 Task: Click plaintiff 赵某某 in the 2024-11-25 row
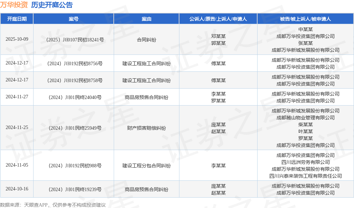point(218,131)
